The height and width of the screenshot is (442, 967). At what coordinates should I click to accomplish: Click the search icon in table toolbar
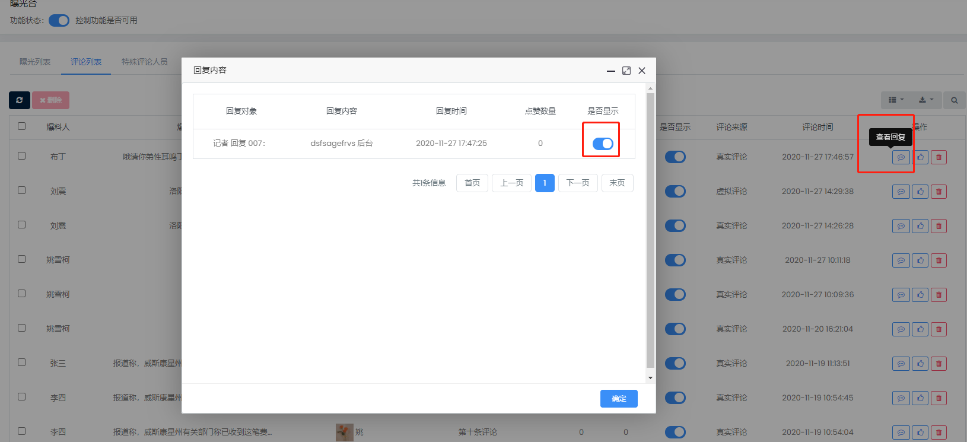(x=954, y=100)
